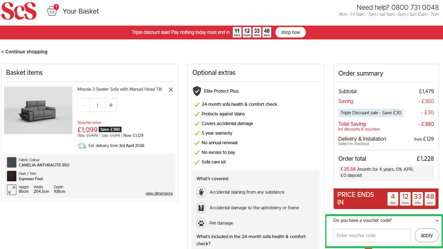Click the accidental staining icon
The height and width of the screenshot is (249, 443).
click(x=201, y=192)
